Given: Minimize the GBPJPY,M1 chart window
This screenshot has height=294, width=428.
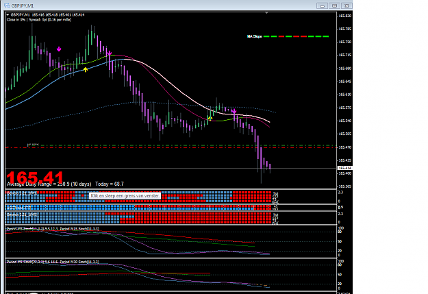Looking at the screenshot, I should click(323, 5).
